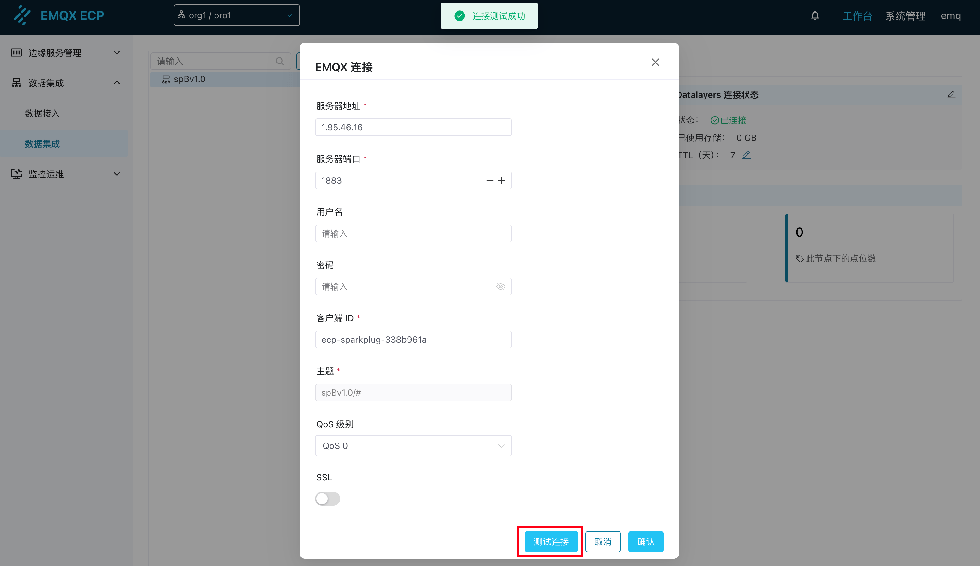Enable the SSL switch
Viewport: 980px width, 566px height.
click(327, 498)
